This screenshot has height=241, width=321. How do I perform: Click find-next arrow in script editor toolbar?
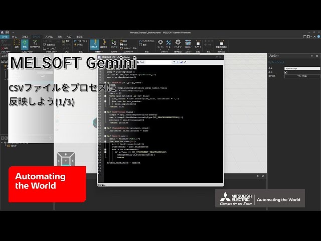point(178,62)
